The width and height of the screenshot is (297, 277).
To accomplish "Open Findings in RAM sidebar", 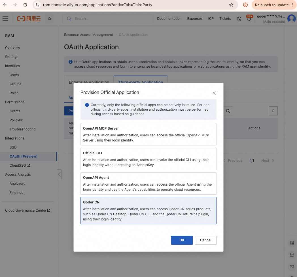I will pos(16,193).
